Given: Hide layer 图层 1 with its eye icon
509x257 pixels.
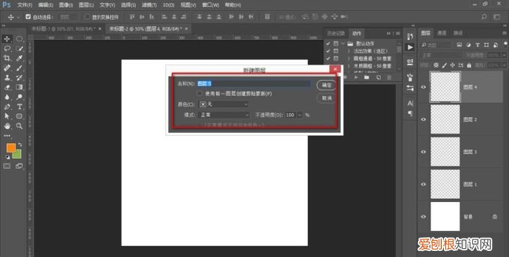Looking at the screenshot, I should [423, 184].
